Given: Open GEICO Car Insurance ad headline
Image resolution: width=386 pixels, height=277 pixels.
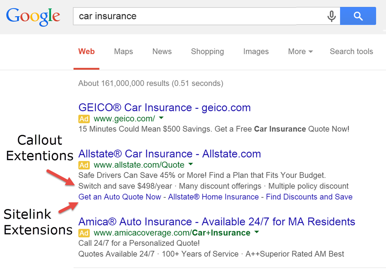Looking at the screenshot, I should tap(164, 107).
